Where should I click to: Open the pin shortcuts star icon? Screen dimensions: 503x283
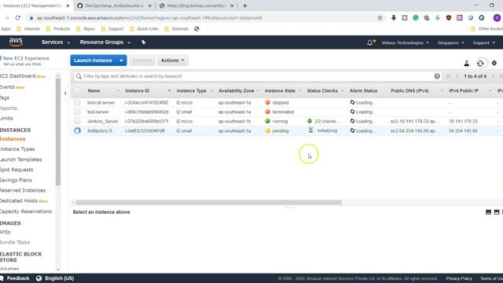(143, 42)
